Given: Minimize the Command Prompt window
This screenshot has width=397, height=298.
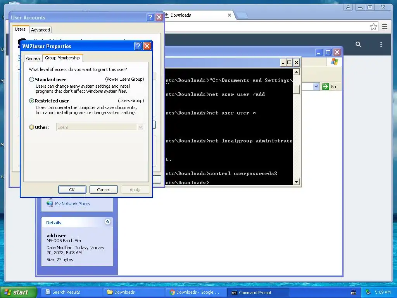Looking at the screenshot, I should pos(283,62).
